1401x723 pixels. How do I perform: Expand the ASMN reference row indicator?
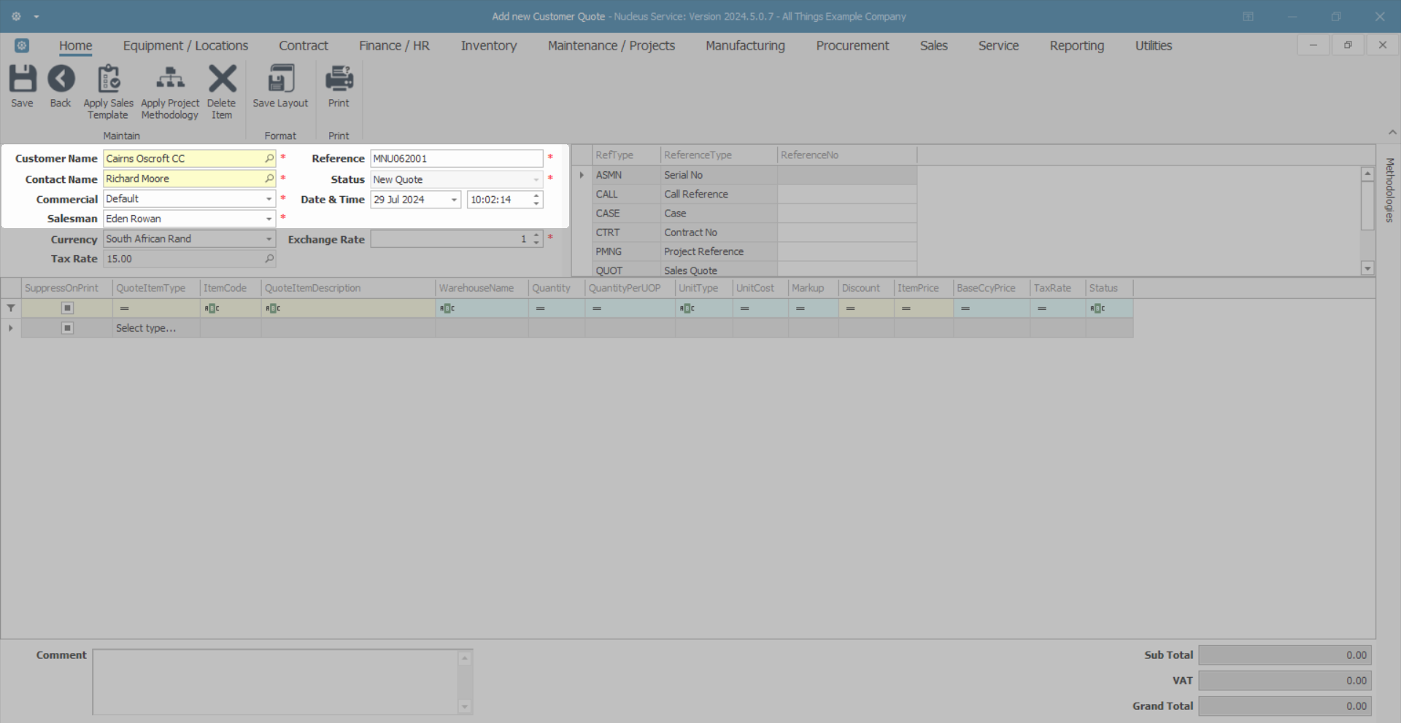point(582,175)
